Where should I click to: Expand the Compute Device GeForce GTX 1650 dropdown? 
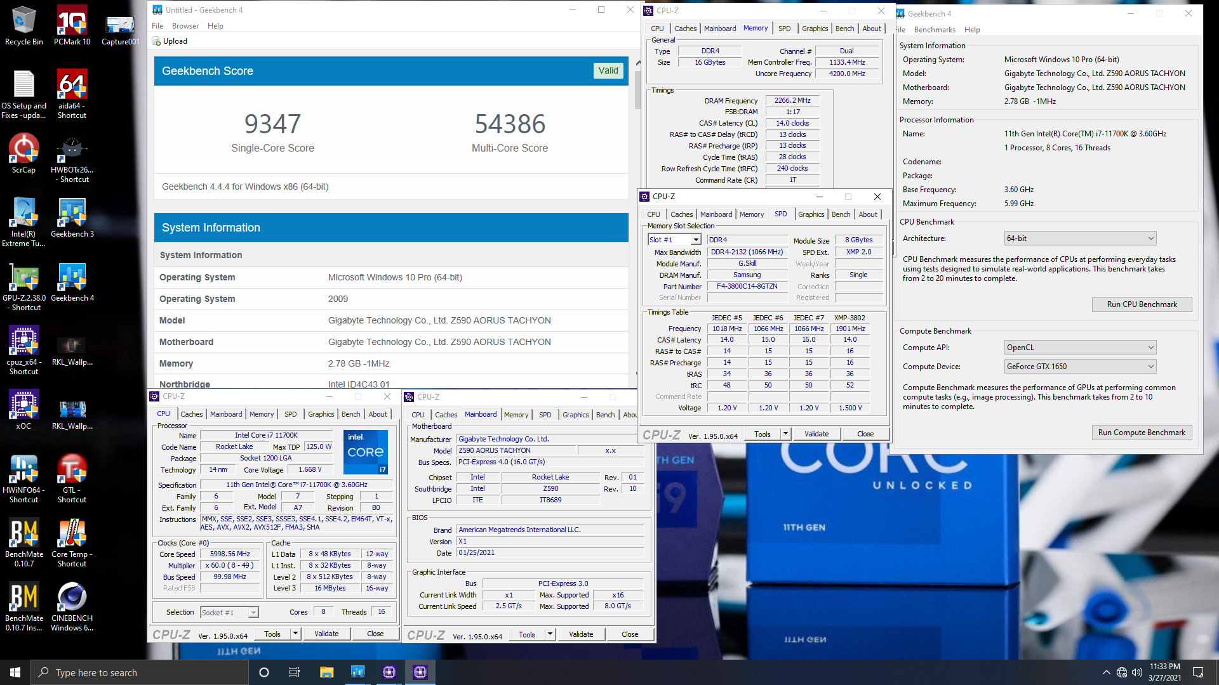pos(1151,367)
